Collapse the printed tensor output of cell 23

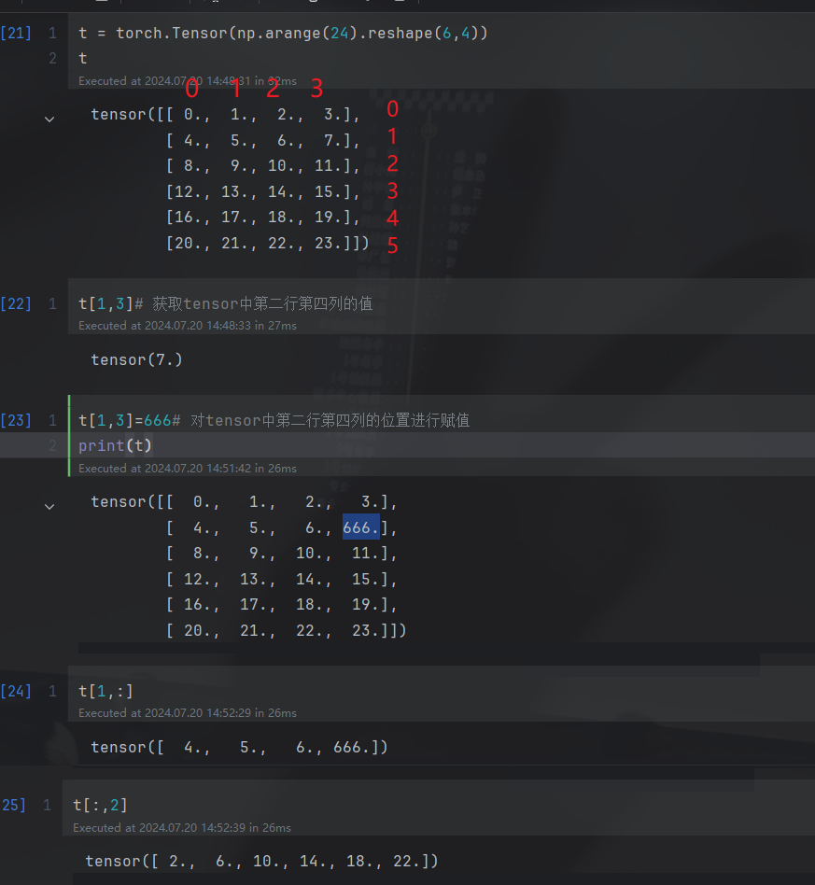[49, 507]
